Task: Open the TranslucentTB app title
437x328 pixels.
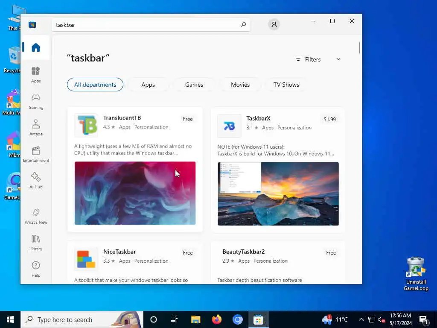Action: 122,118
